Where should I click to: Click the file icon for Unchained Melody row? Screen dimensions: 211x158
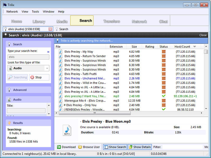click(x=61, y=78)
